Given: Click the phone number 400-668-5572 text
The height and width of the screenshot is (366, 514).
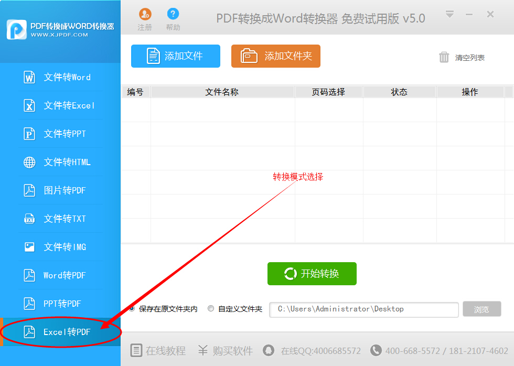Looking at the screenshot, I should (x=413, y=351).
